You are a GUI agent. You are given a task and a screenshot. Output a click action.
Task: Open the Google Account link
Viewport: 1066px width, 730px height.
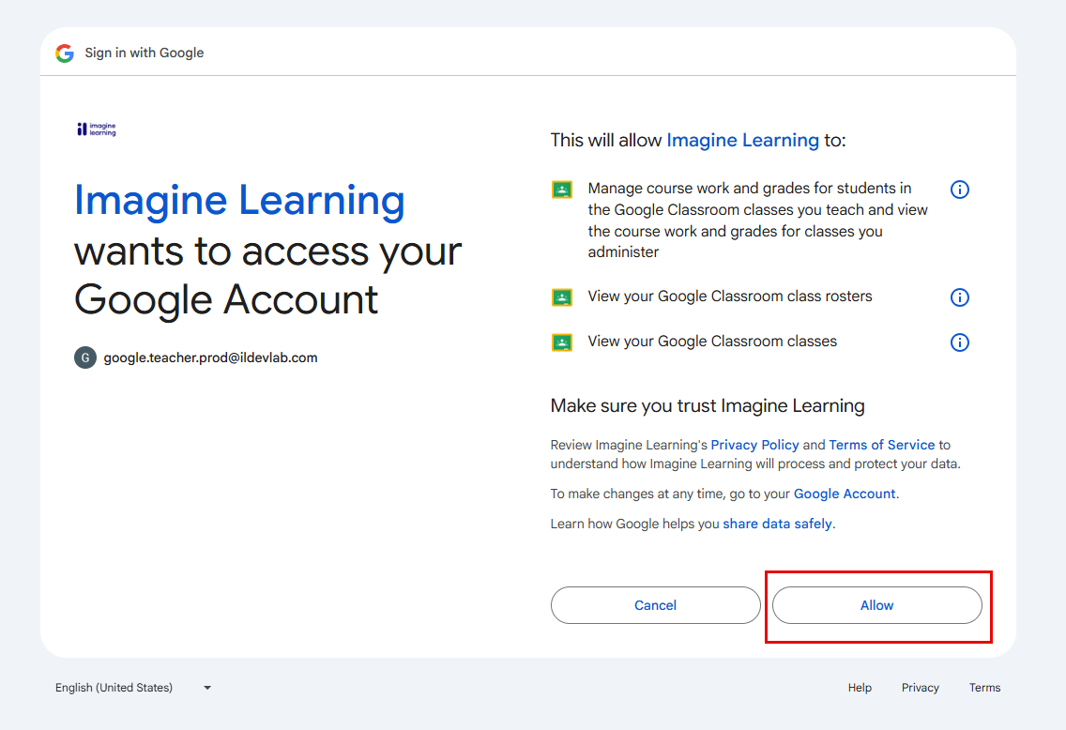pyautogui.click(x=845, y=494)
